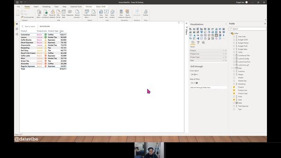Uncheck the Sales field checkbox
Image resolution: width=281 pixels, height=158 pixels.
234,100
